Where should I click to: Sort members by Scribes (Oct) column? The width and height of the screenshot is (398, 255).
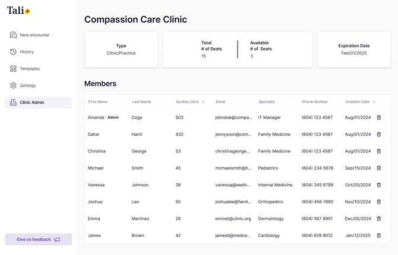coord(203,102)
